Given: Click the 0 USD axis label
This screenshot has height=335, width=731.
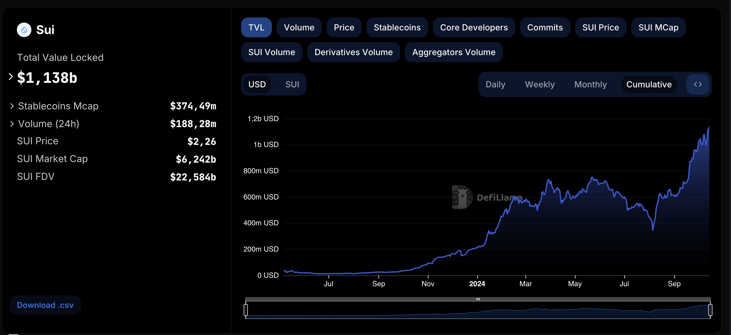Looking at the screenshot, I should [x=268, y=275].
